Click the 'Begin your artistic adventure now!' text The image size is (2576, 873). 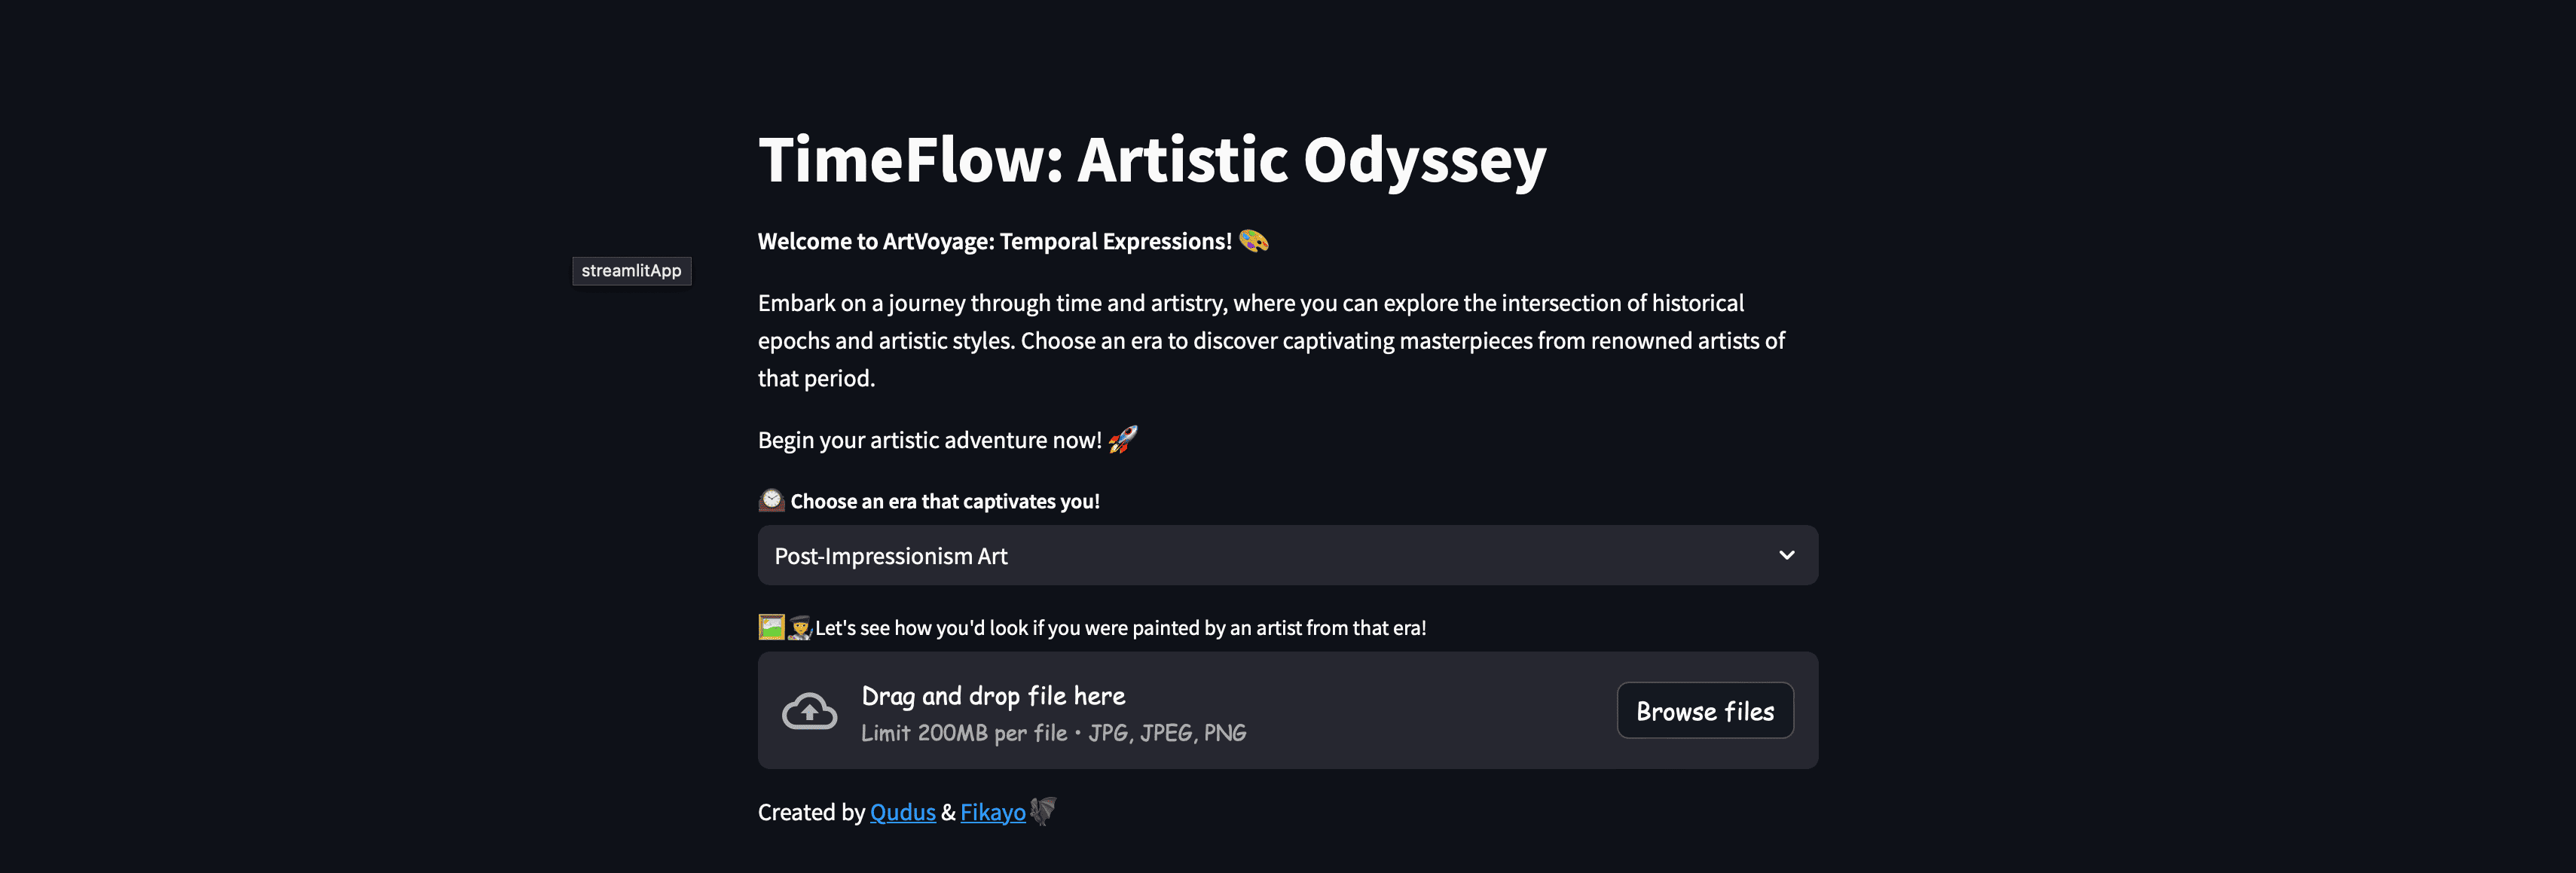pyautogui.click(x=929, y=440)
